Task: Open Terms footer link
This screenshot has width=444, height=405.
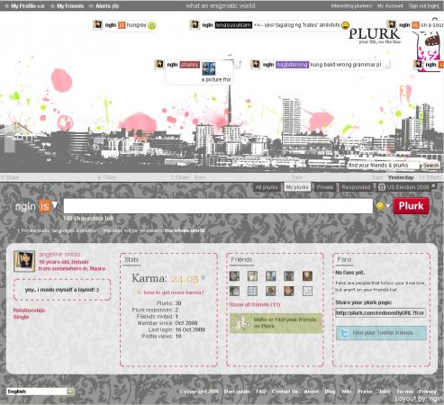Action: coord(404,391)
